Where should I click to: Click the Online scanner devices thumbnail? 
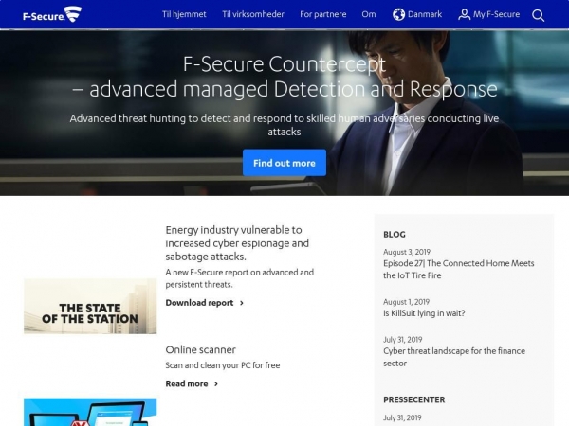coord(90,412)
